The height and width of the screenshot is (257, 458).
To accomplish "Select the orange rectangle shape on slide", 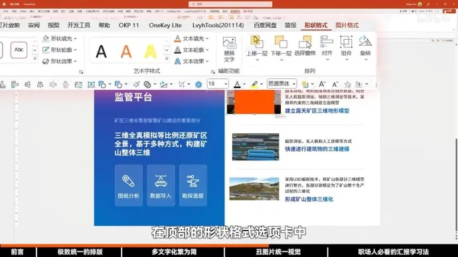I will 254,102.
